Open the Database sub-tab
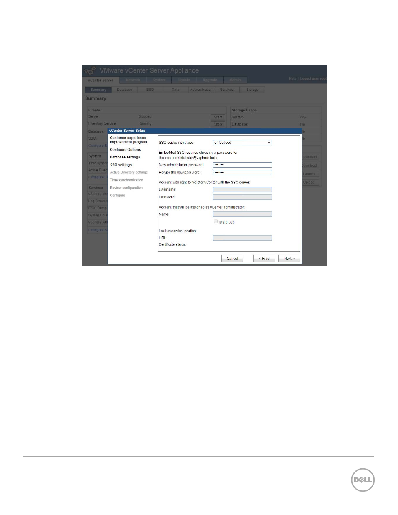The image size is (398, 515). click(124, 90)
